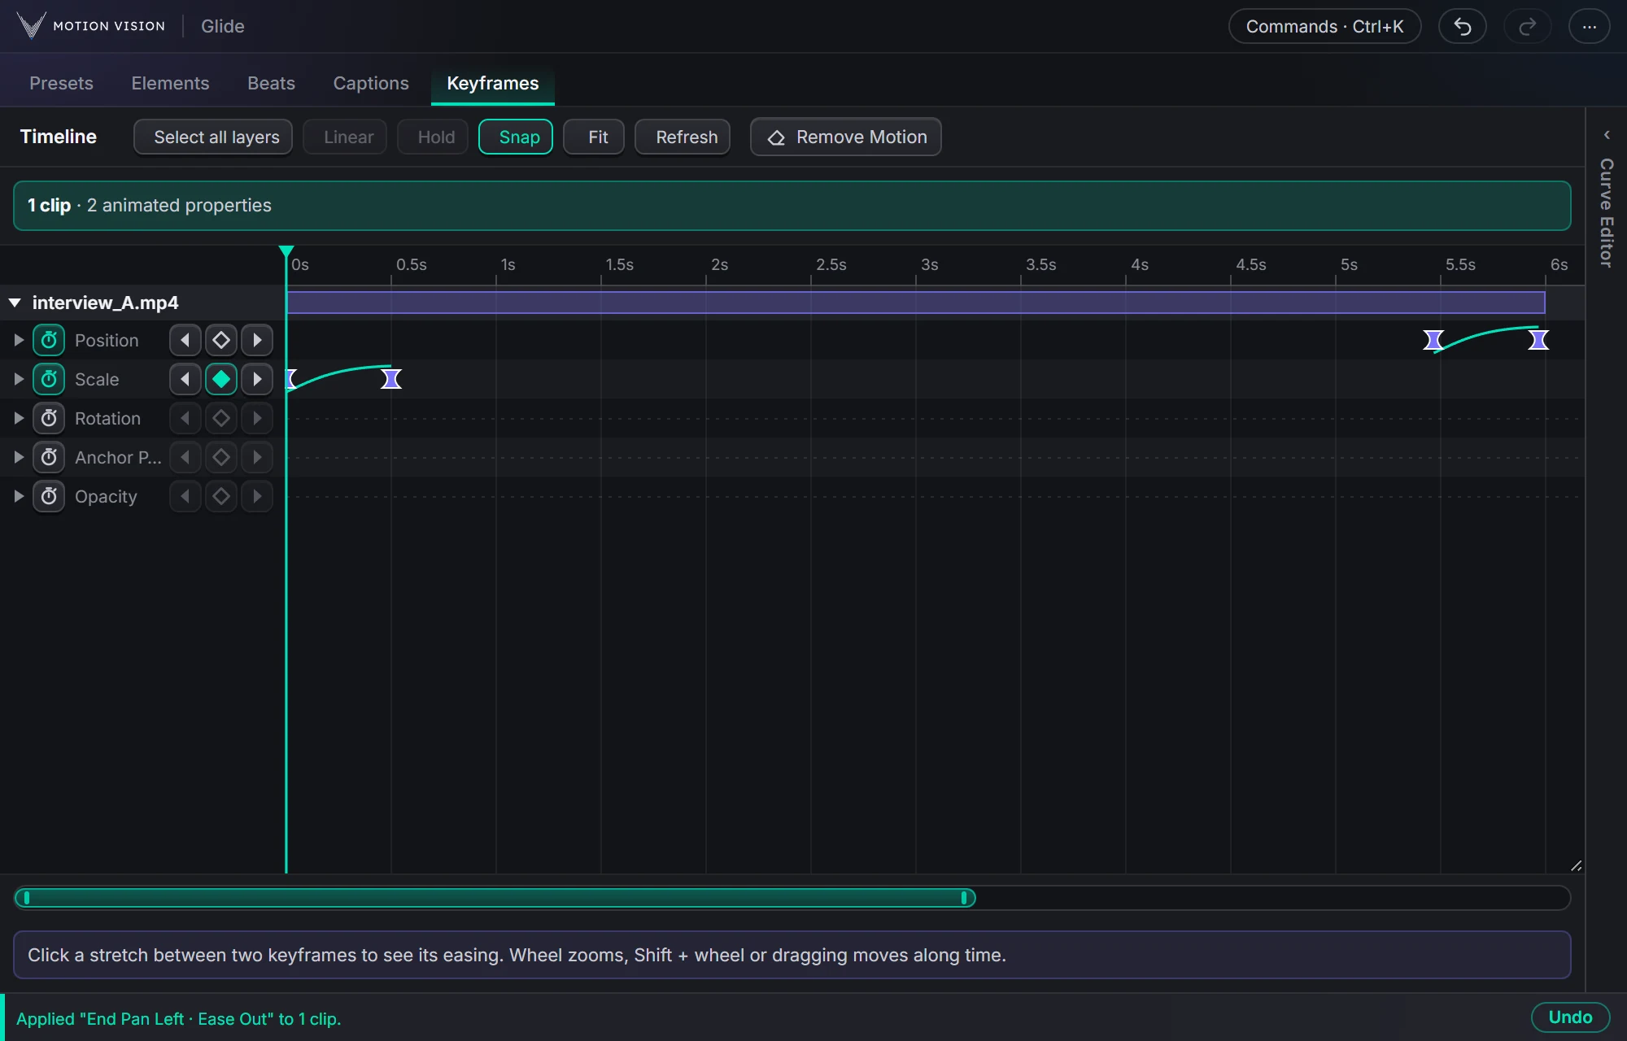Toggle the Position stopwatch icon
Image resolution: width=1627 pixels, height=1041 pixels.
[49, 340]
